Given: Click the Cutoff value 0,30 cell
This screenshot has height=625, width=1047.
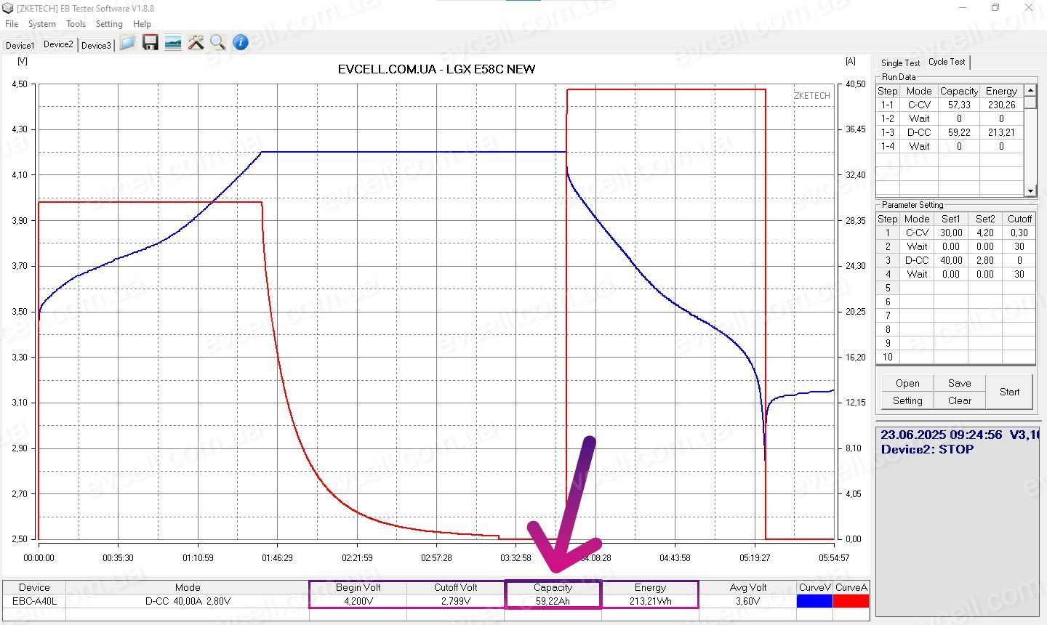Looking at the screenshot, I should 1019,233.
